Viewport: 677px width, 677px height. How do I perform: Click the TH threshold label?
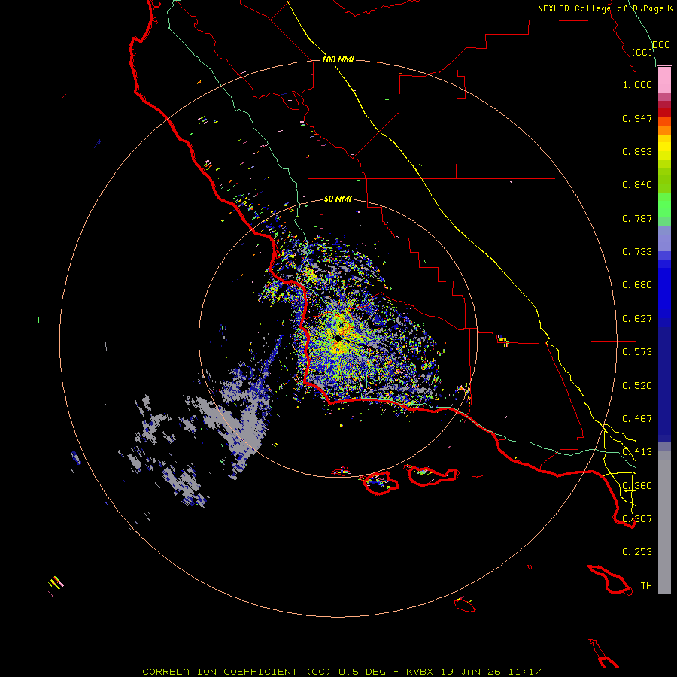click(x=646, y=586)
